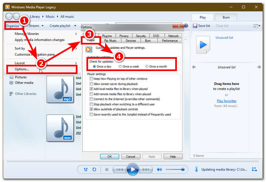This screenshot has width=266, height=182.
Task: Switch to Now Playing view icon
Action: coord(254,169)
